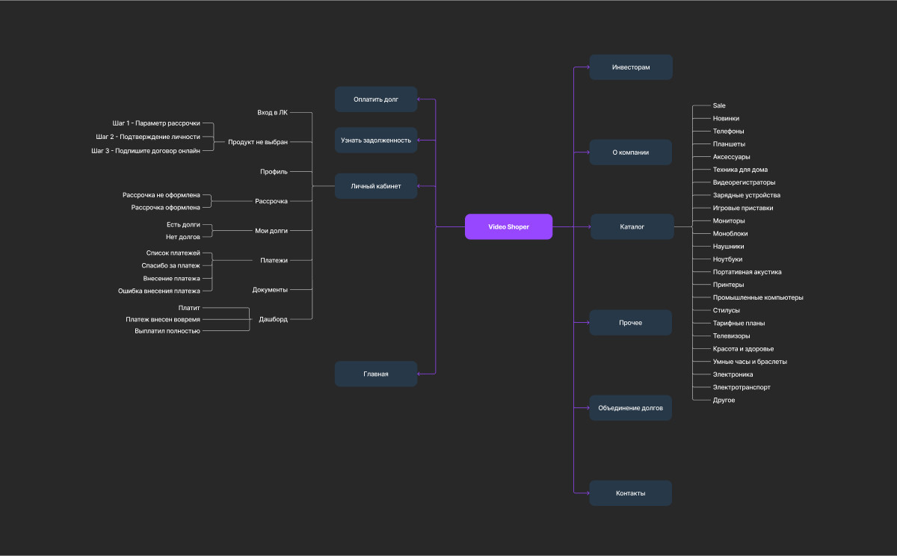Viewport: 897px width, 556px height.
Task: Click the Оплатить долг node
Action: point(376,99)
